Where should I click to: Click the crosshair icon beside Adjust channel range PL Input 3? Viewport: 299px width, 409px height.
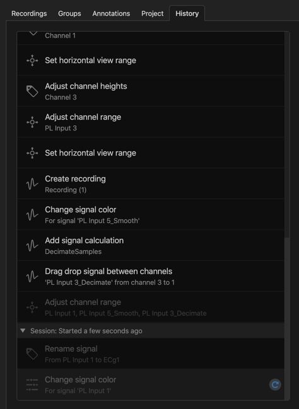(32, 122)
